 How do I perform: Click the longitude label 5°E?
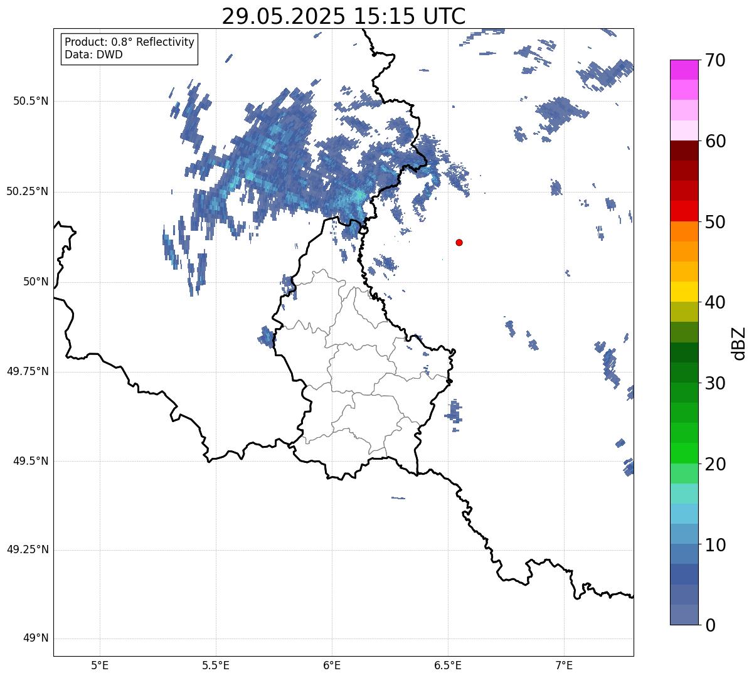100,665
